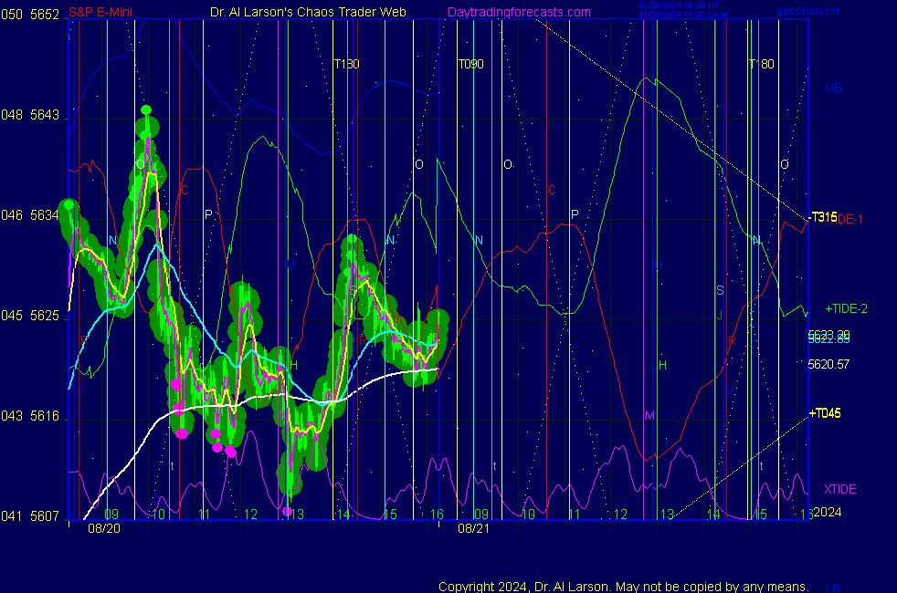This screenshot has height=593, width=897.
Task: Click the Dr. Al Larson's Chaos Trader Web heading
Action: pos(308,12)
